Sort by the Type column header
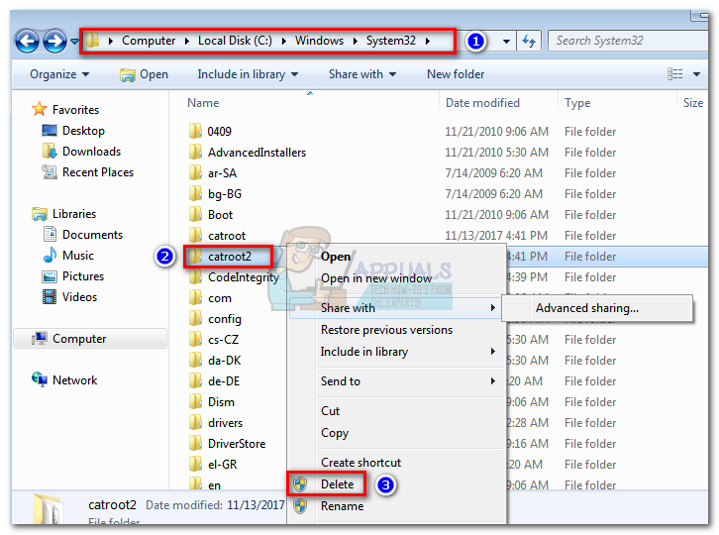Image resolution: width=719 pixels, height=535 pixels. point(577,103)
